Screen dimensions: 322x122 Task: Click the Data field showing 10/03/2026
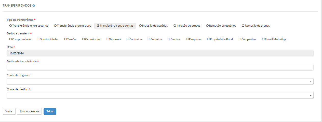pos(160,53)
